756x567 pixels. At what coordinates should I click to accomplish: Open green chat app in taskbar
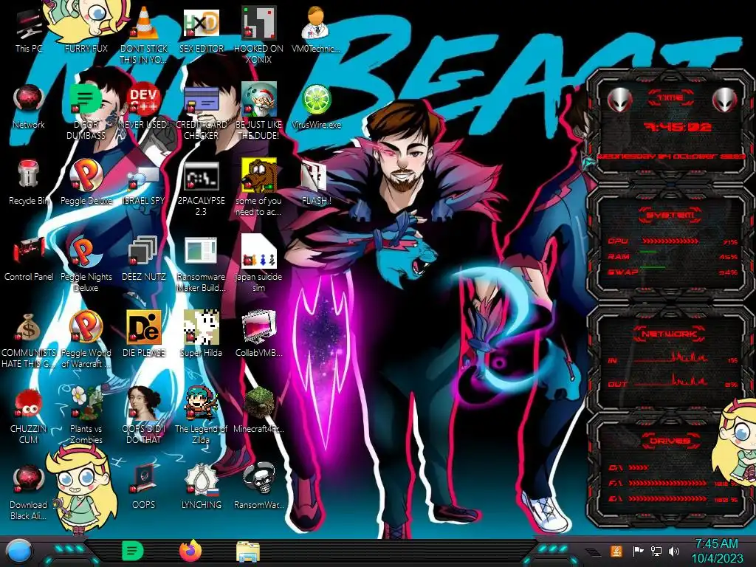[133, 551]
